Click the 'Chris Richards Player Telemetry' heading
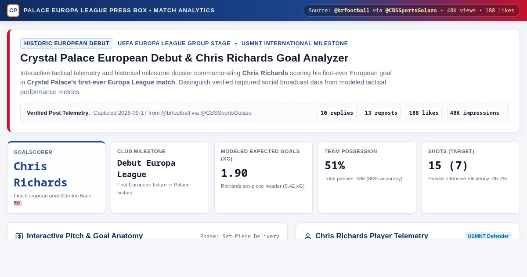The height and width of the screenshot is (277, 527). point(372,236)
